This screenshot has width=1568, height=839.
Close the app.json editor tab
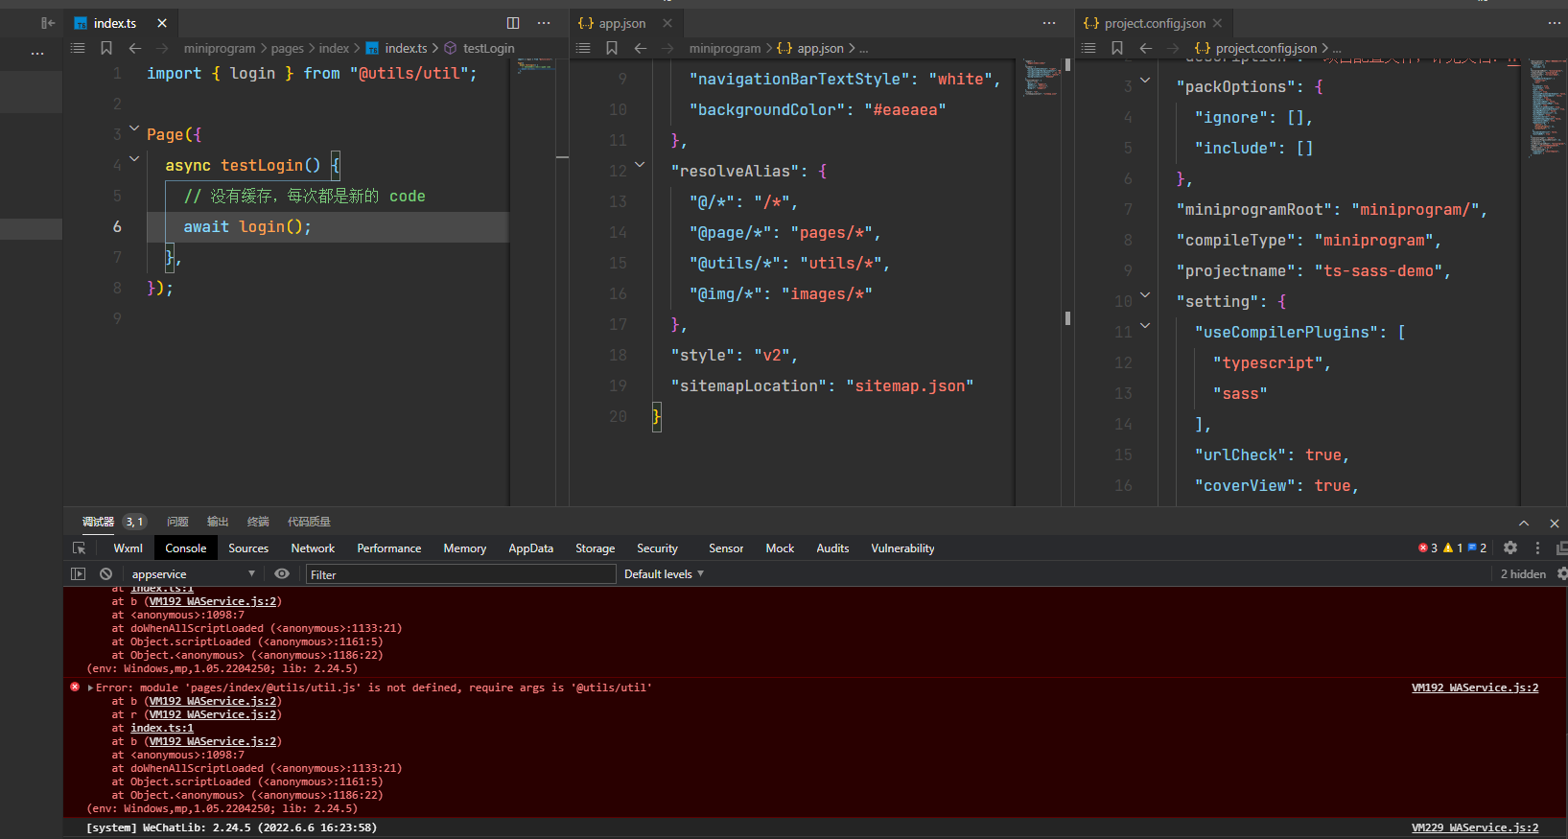coord(667,23)
